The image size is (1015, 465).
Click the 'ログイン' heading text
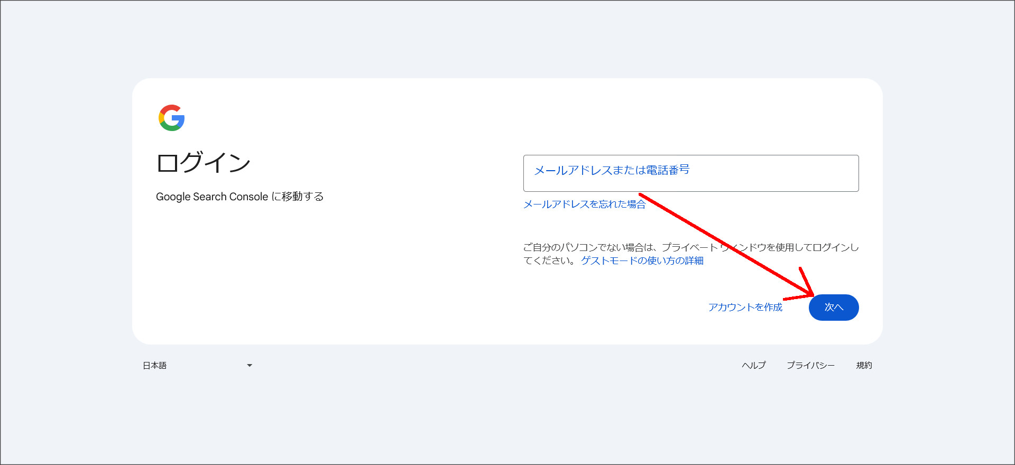204,162
